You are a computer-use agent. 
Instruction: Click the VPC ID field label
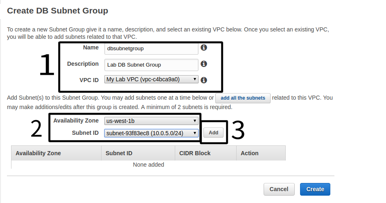[x=89, y=80]
